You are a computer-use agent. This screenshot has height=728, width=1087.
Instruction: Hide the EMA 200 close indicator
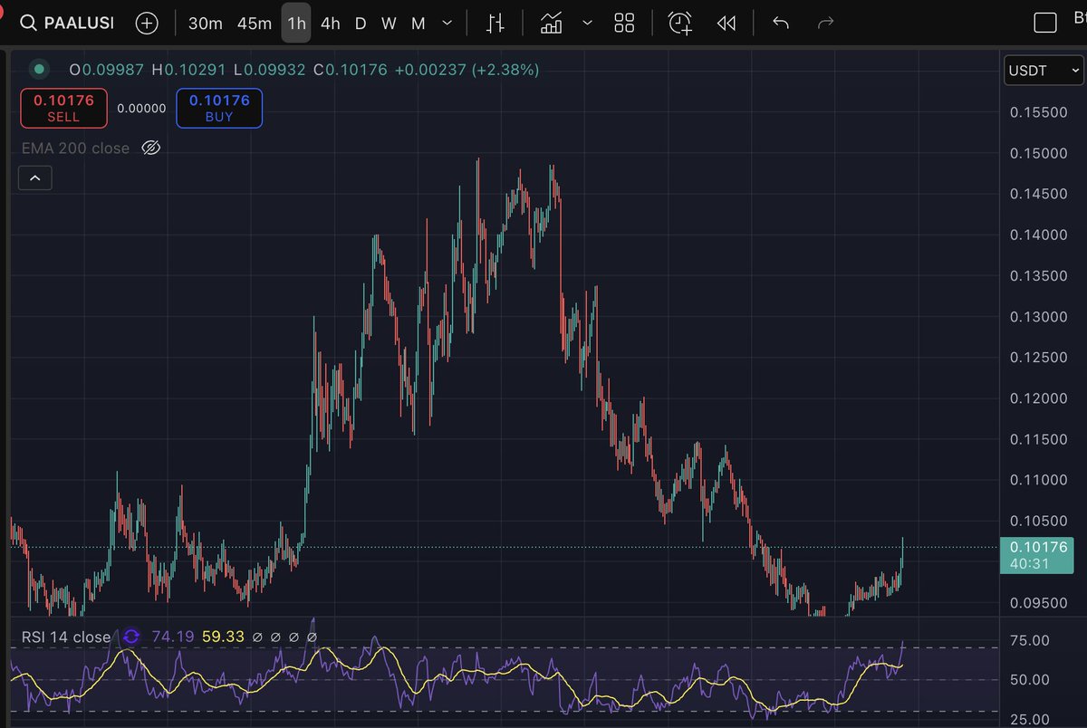151,147
